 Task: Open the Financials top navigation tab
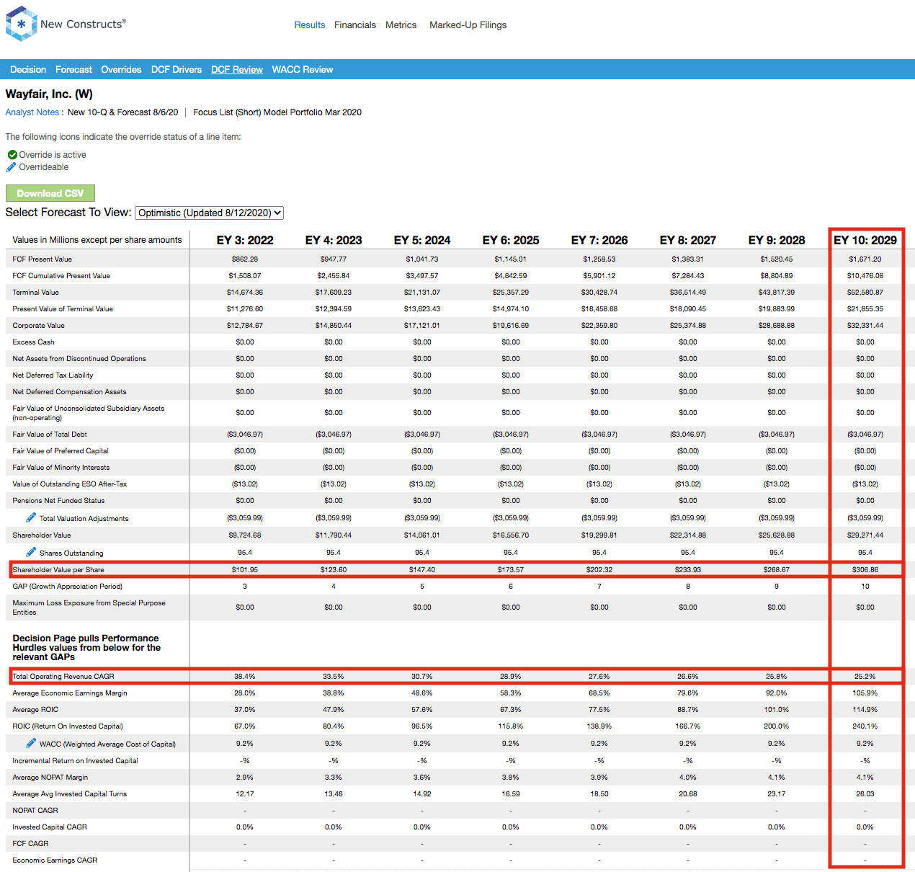pyautogui.click(x=355, y=25)
